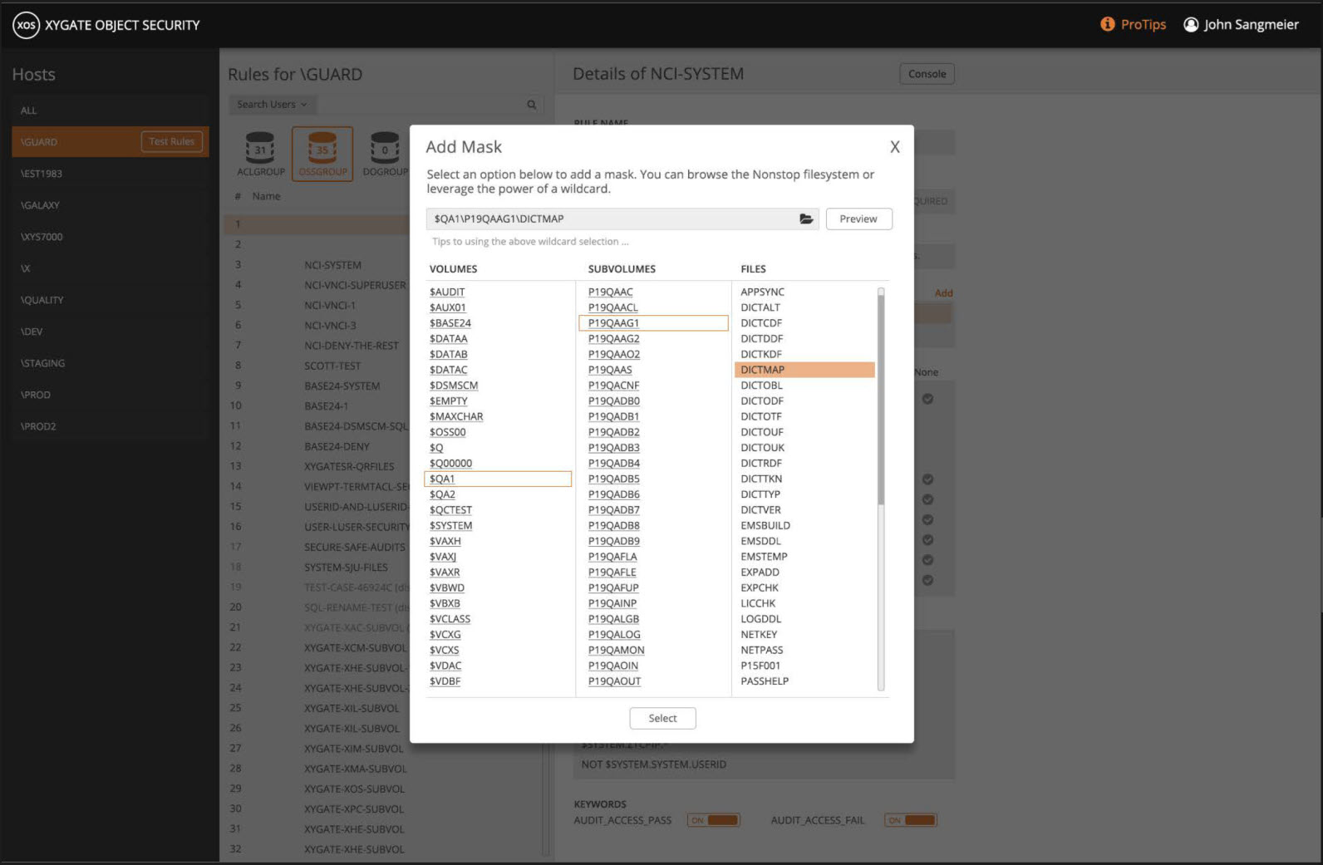Screen dimensions: 1323x865
Task: Click the Add link in details panel
Action: pyautogui.click(x=943, y=293)
